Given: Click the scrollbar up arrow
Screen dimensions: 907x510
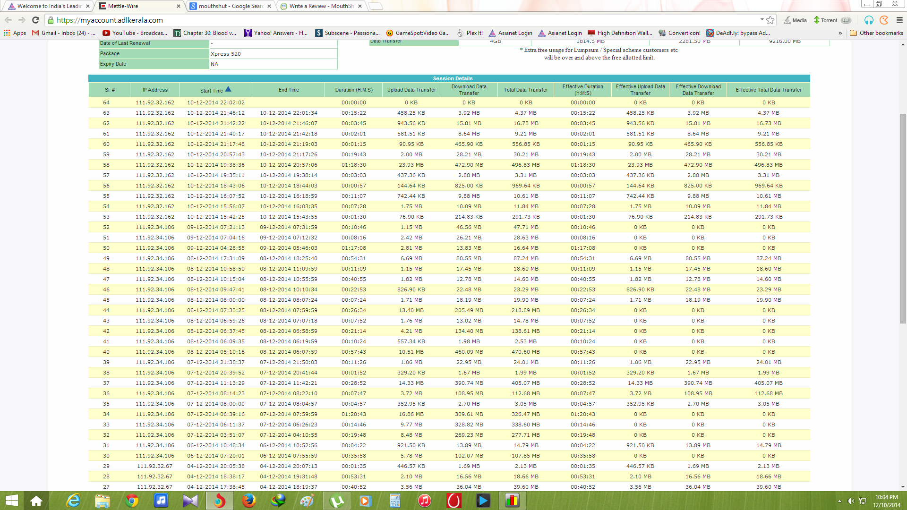Looking at the screenshot, I should click(x=903, y=44).
